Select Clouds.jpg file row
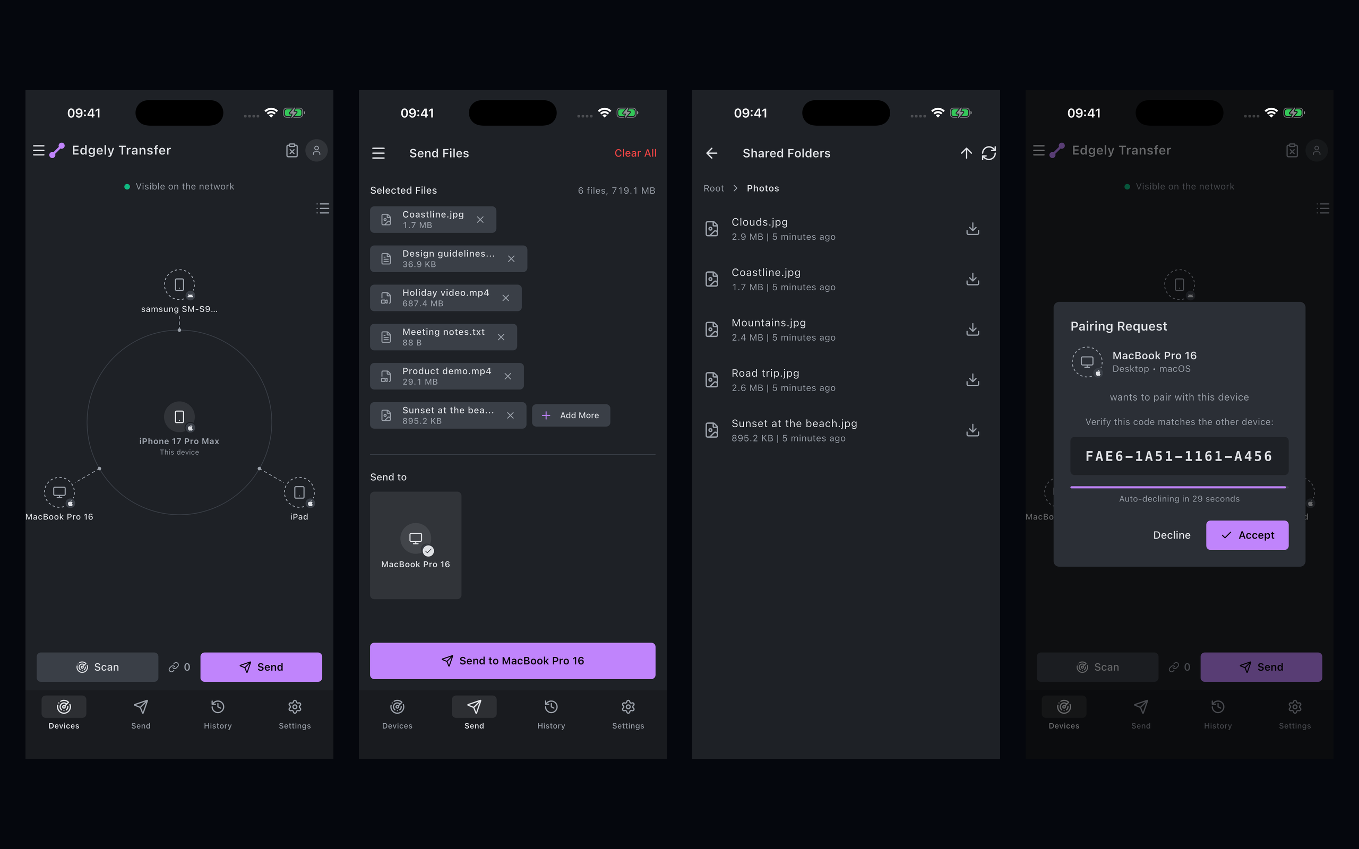The image size is (1359, 849). 846,229
